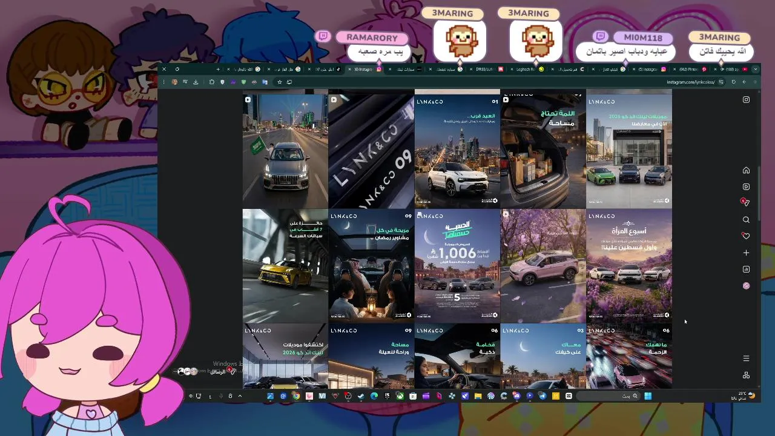Click the Windows Start button

[648, 396]
